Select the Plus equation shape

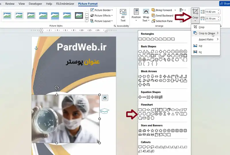point(140,97)
